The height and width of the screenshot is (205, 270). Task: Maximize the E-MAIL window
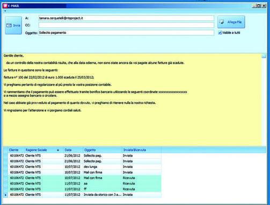pos(259,6)
